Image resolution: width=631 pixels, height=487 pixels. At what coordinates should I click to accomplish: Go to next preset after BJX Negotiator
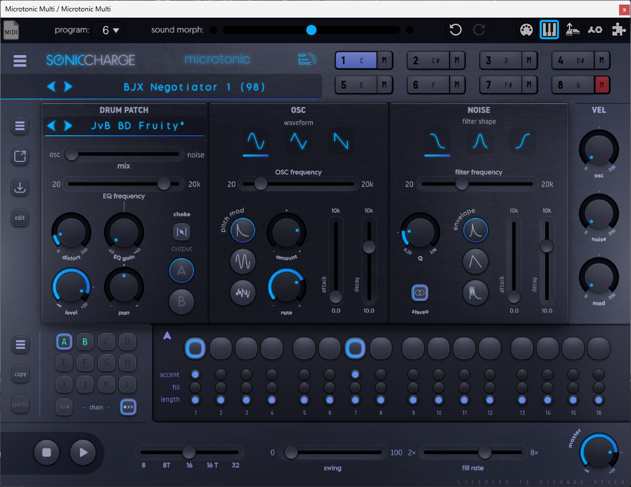[68, 87]
